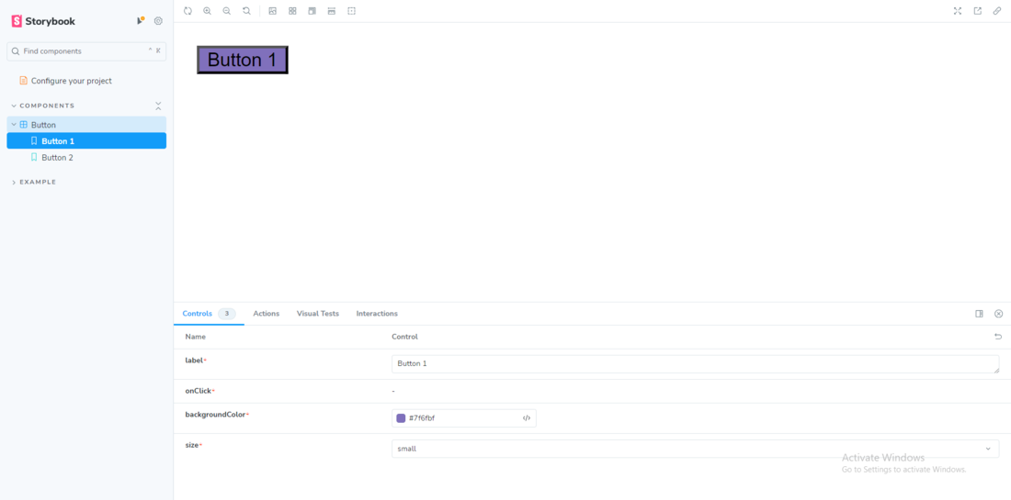Copy the canvas link icon
The width and height of the screenshot is (1011, 500).
pos(997,11)
